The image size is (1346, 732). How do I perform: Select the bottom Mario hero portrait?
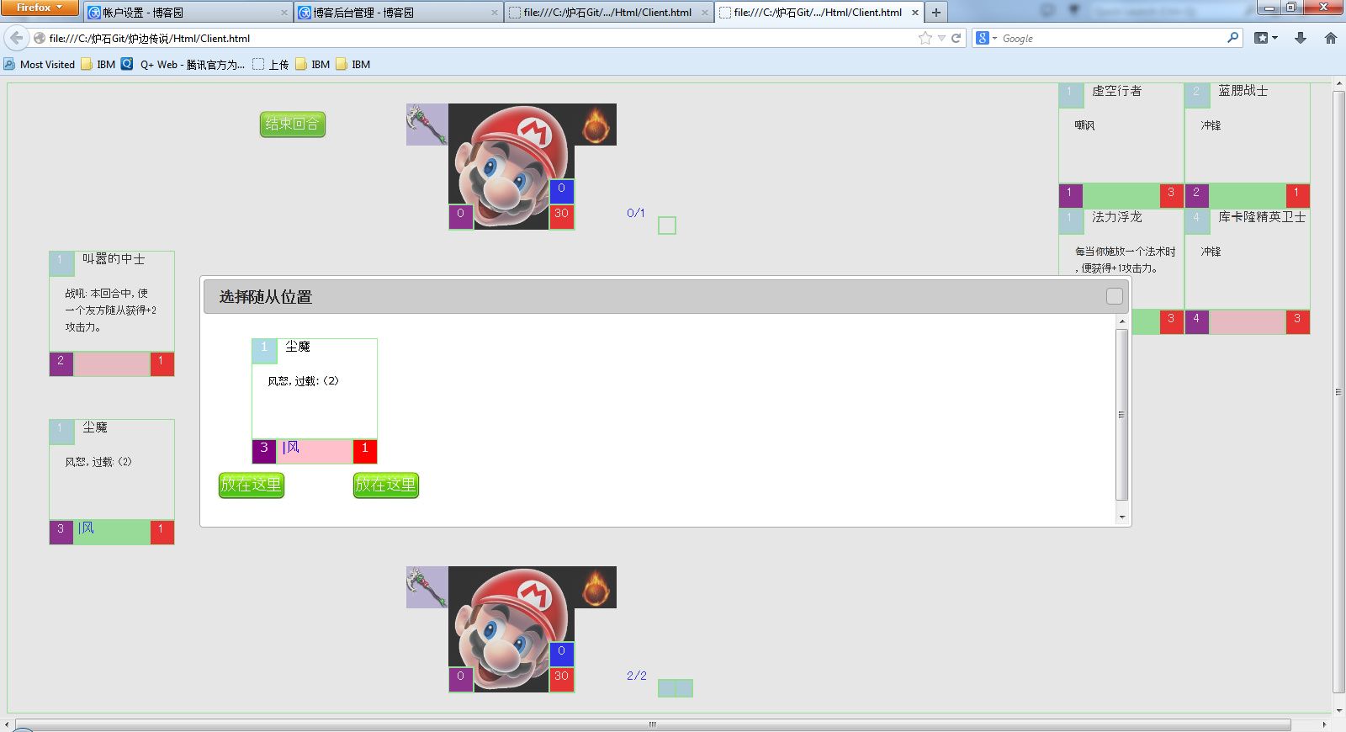511,629
